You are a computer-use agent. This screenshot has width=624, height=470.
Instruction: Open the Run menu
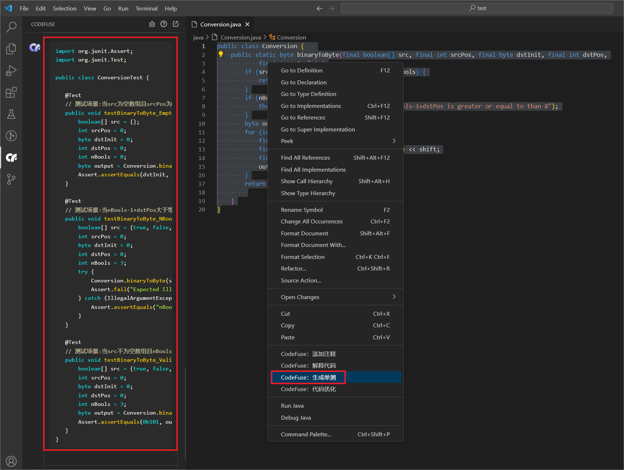pos(123,8)
